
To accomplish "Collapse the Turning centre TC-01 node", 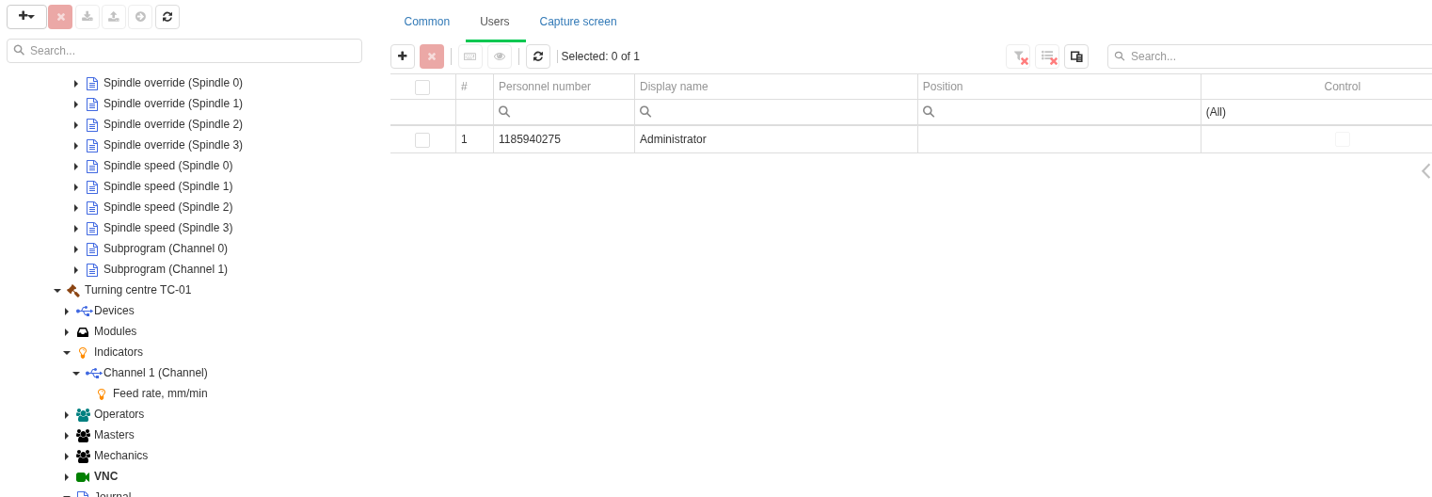I will coord(57,291).
